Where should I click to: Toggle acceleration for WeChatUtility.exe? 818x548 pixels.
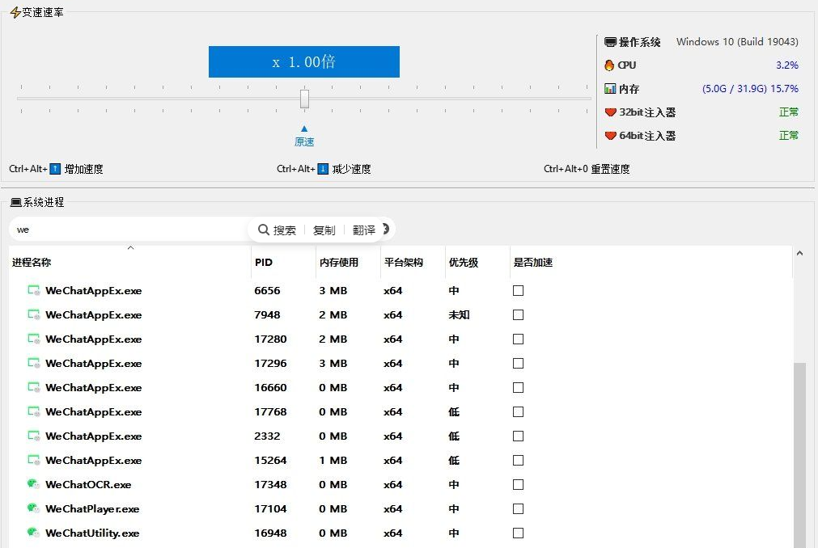click(518, 533)
